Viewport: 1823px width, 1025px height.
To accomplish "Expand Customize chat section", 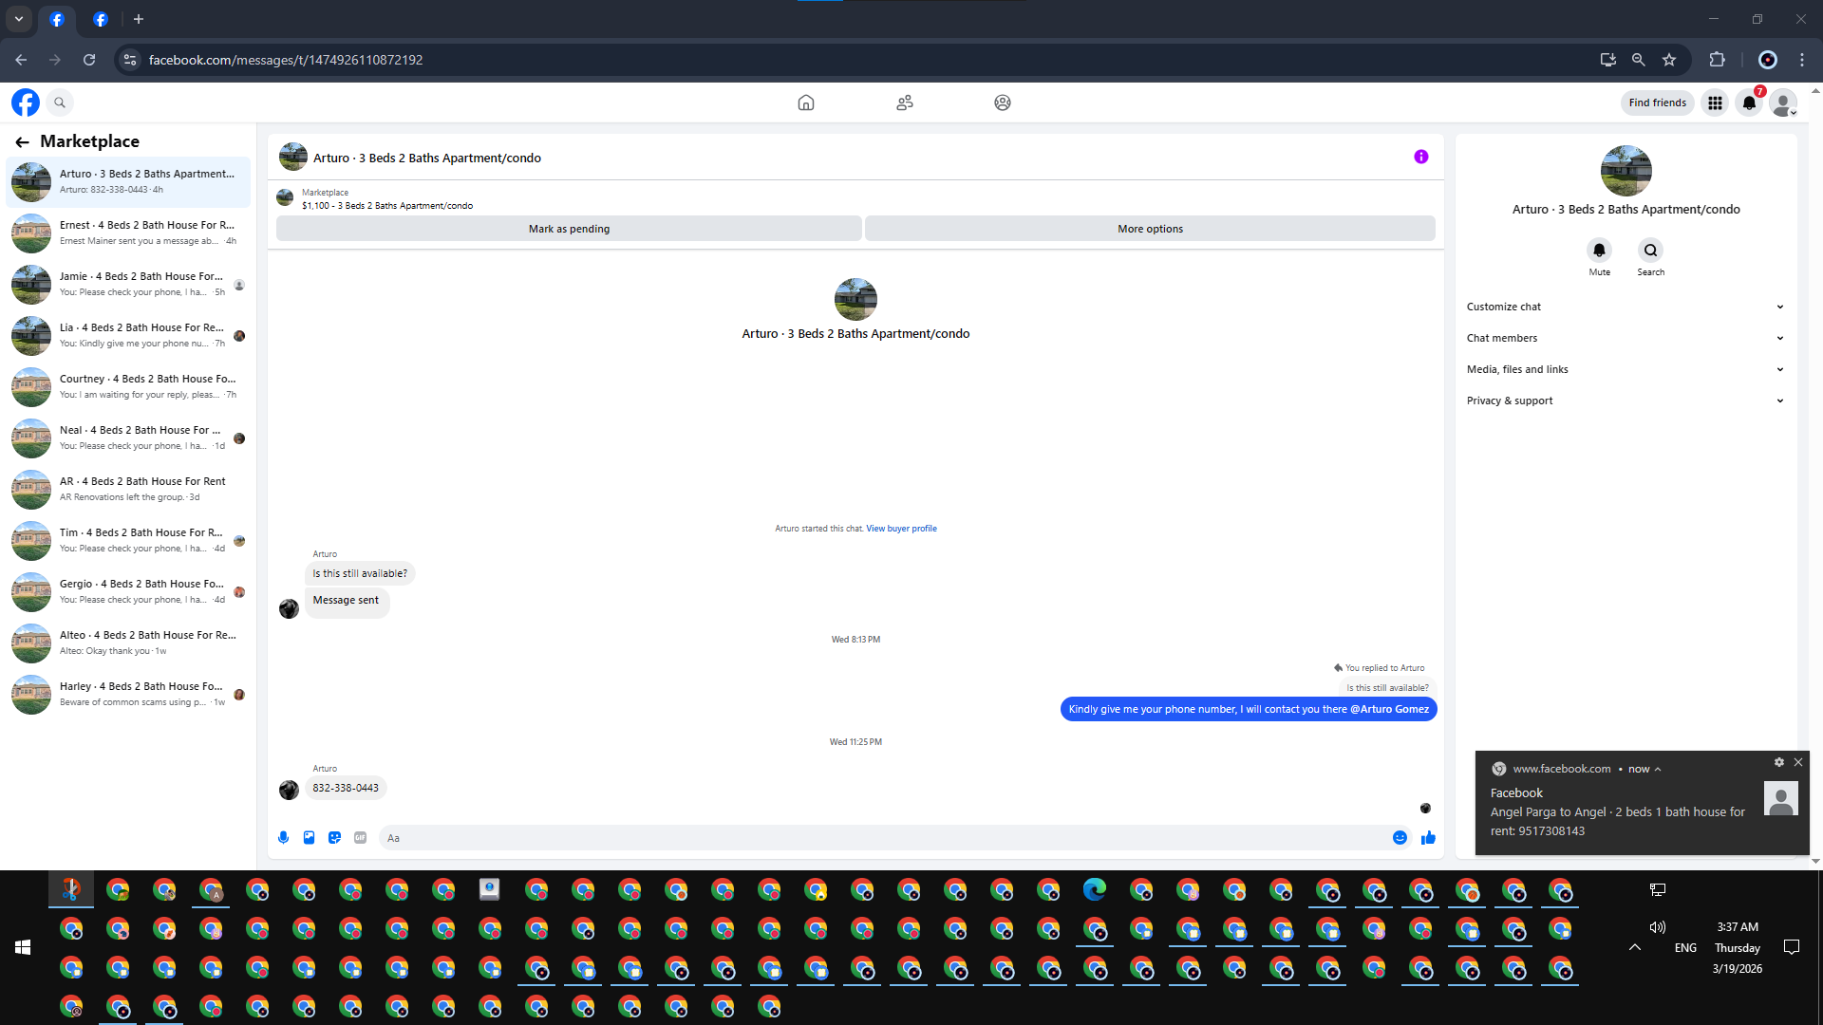I will click(1626, 307).
